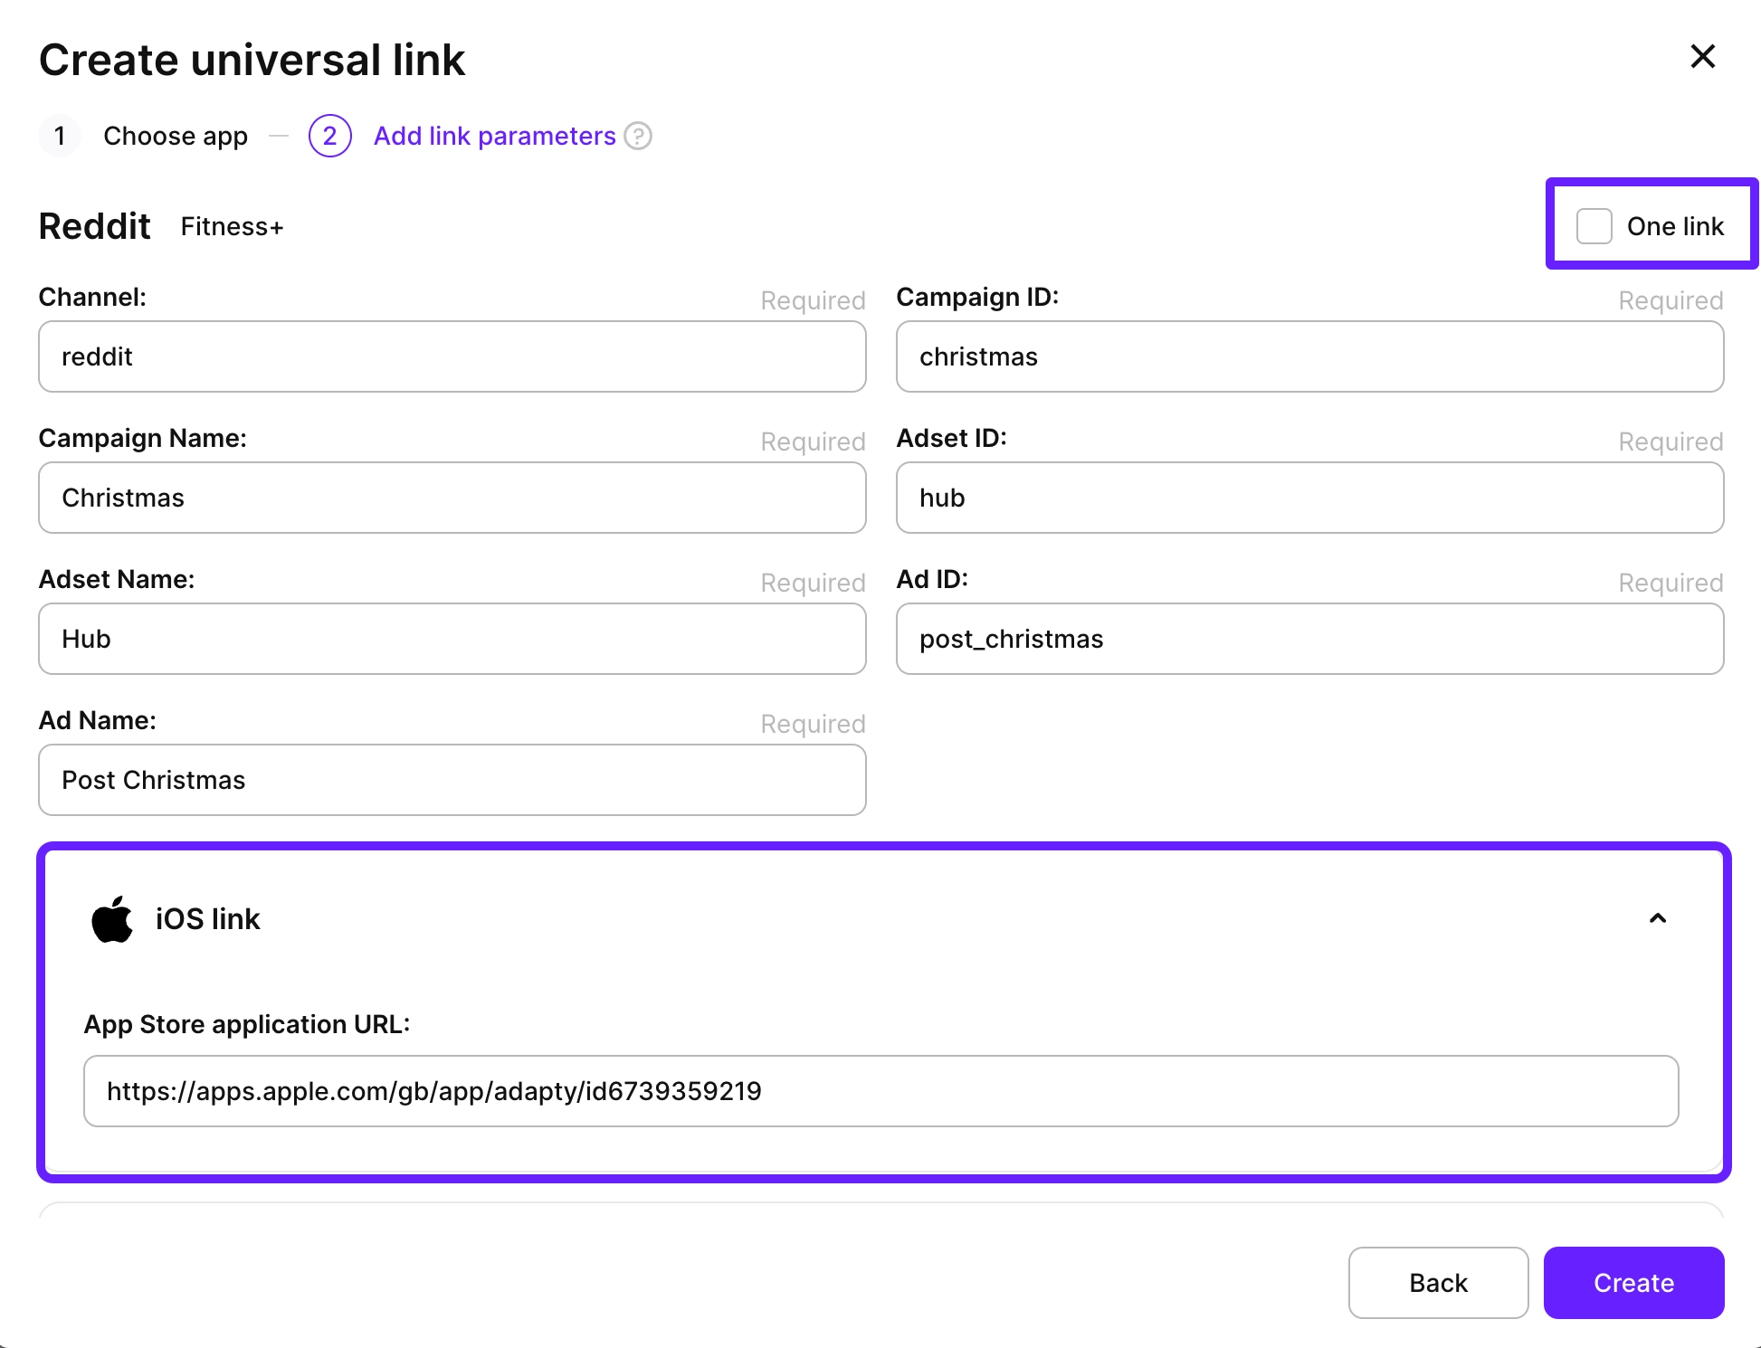
Task: Click step 1 number indicator
Action: pyautogui.click(x=60, y=136)
